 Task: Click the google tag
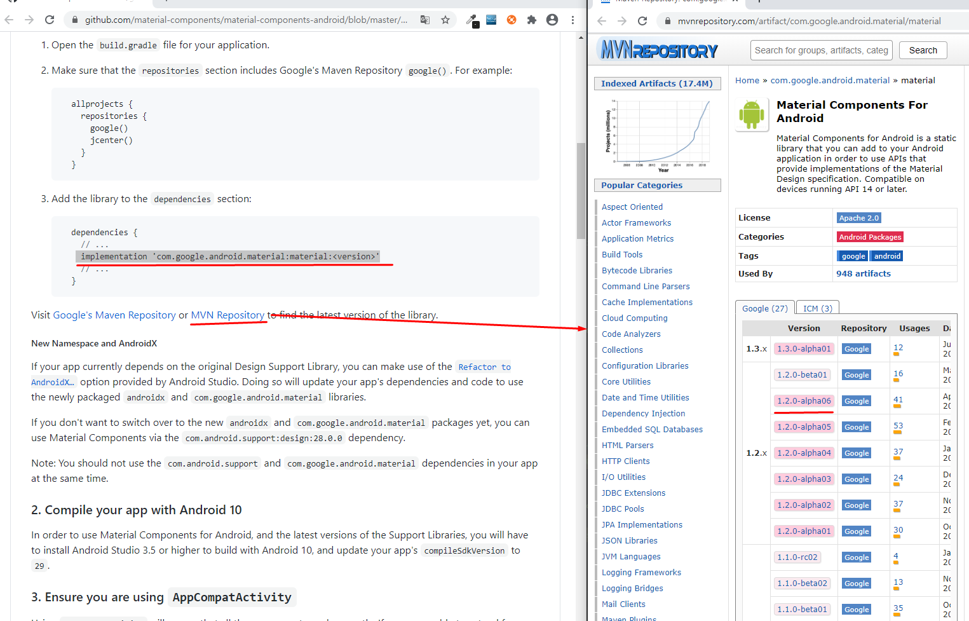pyautogui.click(x=853, y=256)
